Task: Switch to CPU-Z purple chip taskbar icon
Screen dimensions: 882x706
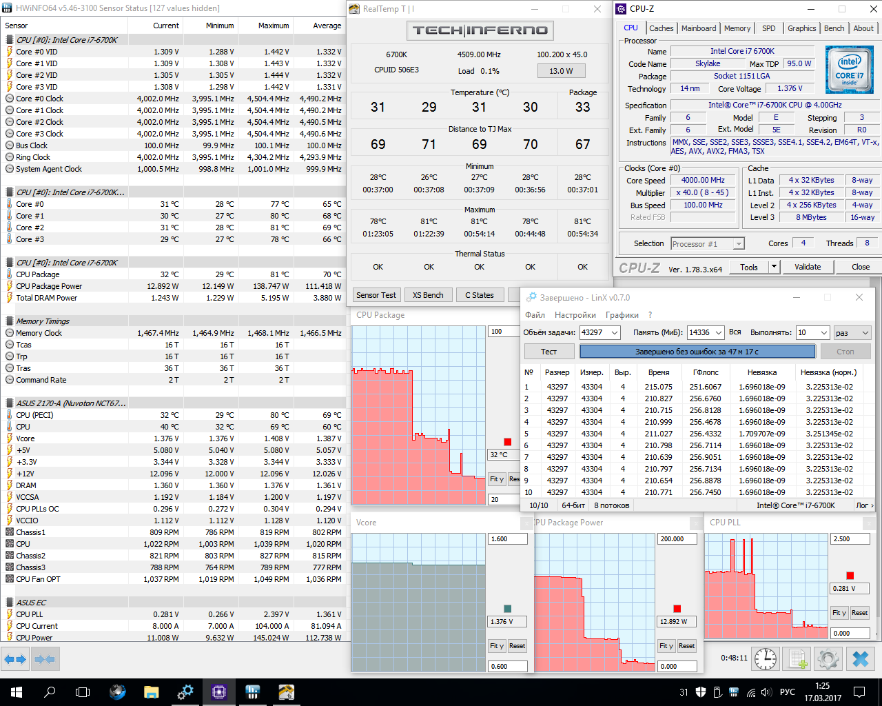Action: [x=219, y=692]
